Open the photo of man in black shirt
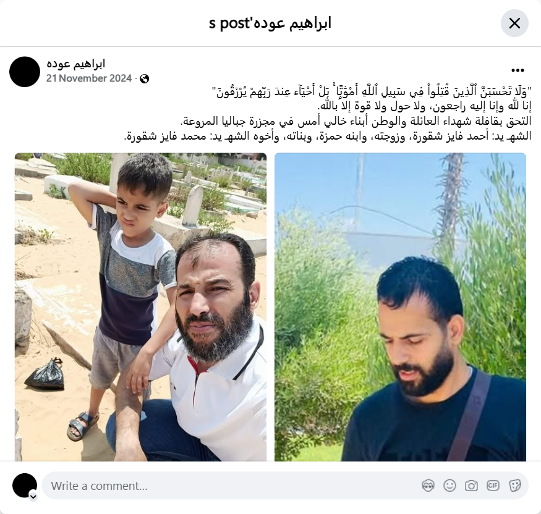 [x=400, y=307]
